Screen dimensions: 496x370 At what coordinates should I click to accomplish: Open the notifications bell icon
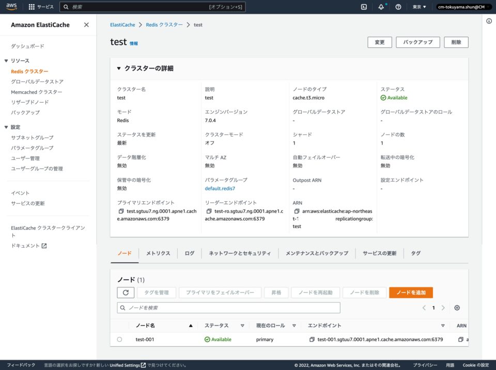381,7
